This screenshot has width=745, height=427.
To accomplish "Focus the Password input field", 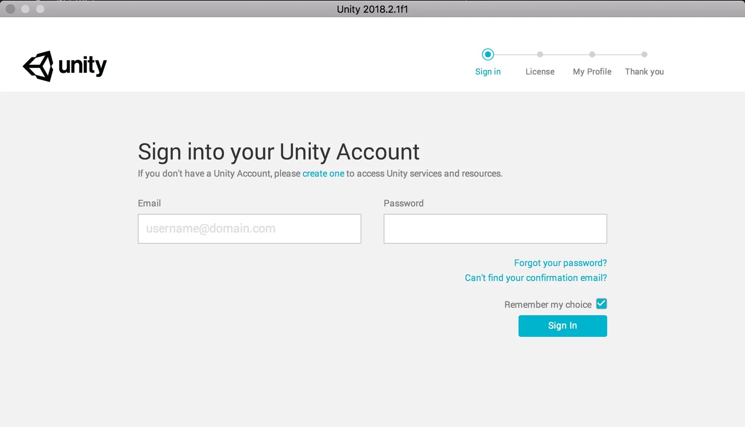I will click(495, 229).
